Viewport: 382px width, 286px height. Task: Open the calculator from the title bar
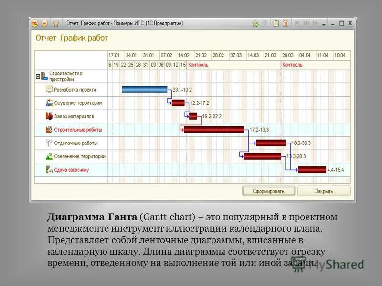coord(276,22)
